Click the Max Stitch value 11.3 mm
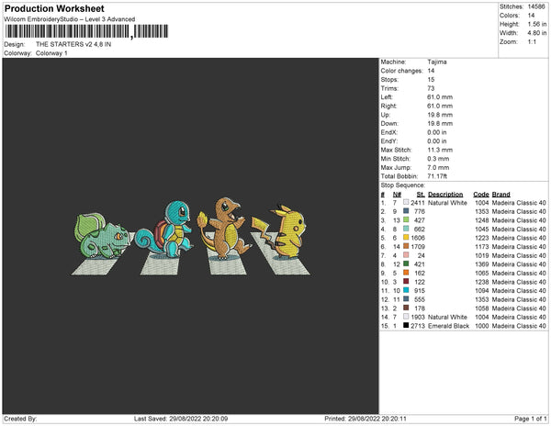 click(440, 150)
